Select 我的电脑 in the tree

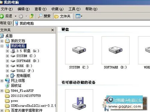click(x=18, y=46)
